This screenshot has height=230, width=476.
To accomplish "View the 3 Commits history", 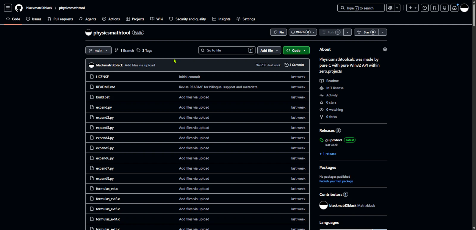I will (x=294, y=65).
